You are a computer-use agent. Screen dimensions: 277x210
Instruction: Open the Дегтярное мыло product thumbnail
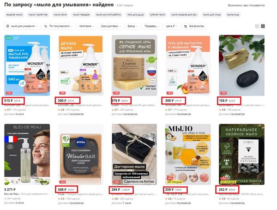(134, 154)
